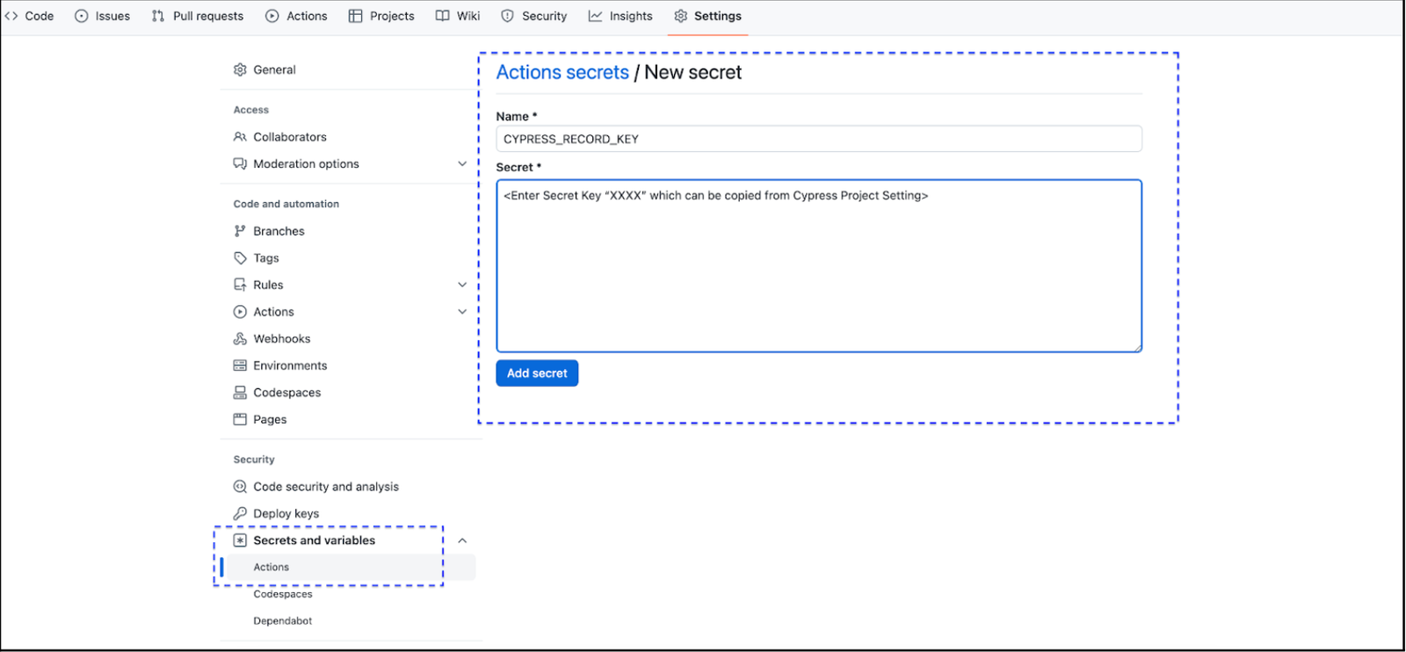
Task: Open the Pull requests tab
Action: point(198,16)
